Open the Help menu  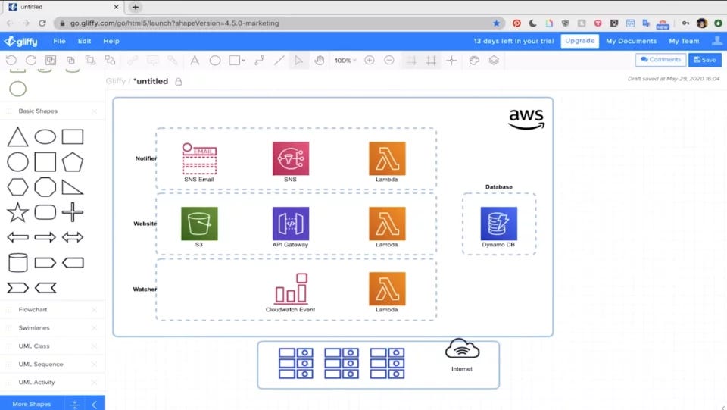pos(111,41)
